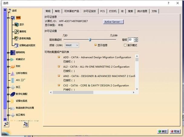This screenshot has height=137, width=184.
Task: Toggle the ADD Advanced Design Migration license checkbox
Action: coord(59,57)
